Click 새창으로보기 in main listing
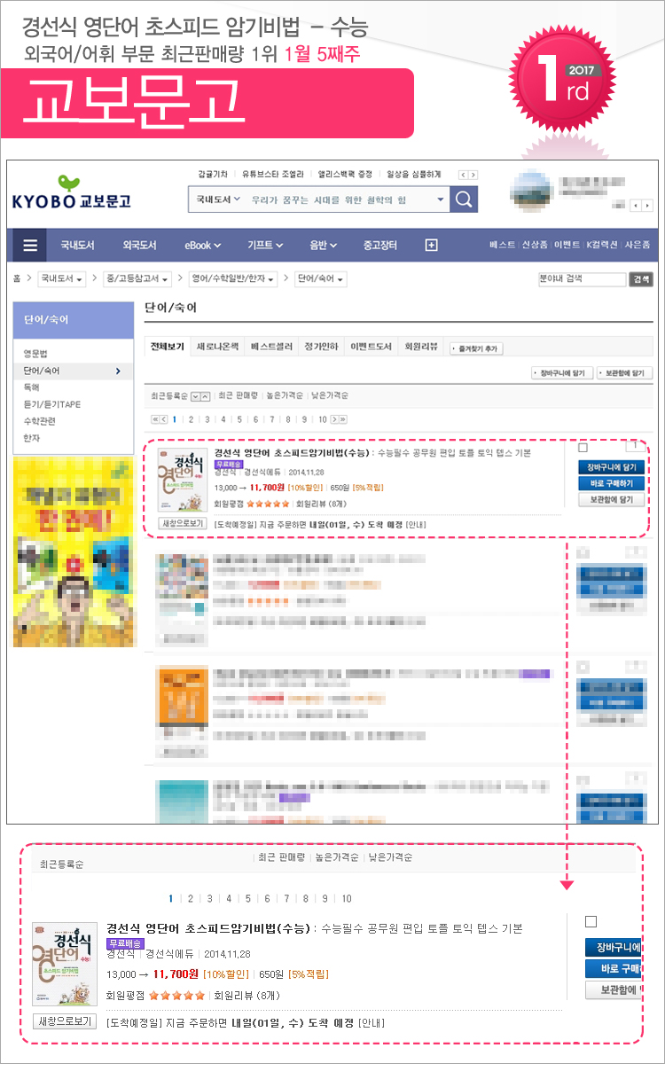The image size is (665, 1087). [182, 523]
